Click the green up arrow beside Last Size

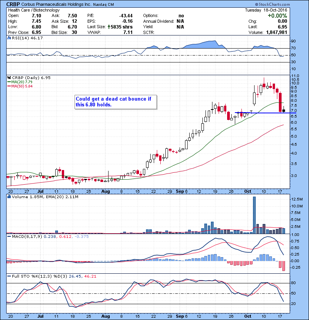coord(109,27)
